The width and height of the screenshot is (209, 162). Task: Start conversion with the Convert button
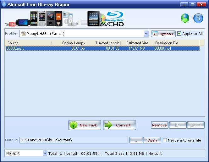(x=119, y=125)
